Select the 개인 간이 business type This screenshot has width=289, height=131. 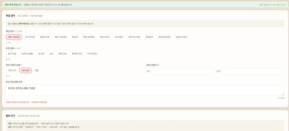point(12,70)
